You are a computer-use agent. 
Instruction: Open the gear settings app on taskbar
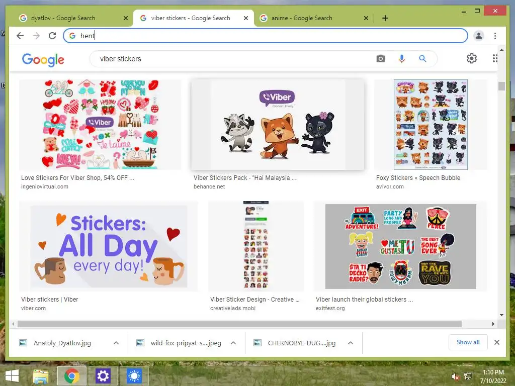point(103,376)
